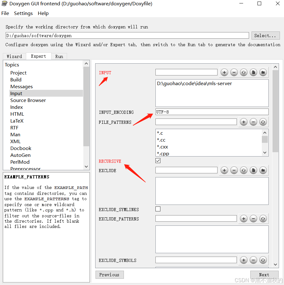The height and width of the screenshot is (285, 284).
Task: Click the file patterns list scroll-down arrow
Action: pos(265,153)
